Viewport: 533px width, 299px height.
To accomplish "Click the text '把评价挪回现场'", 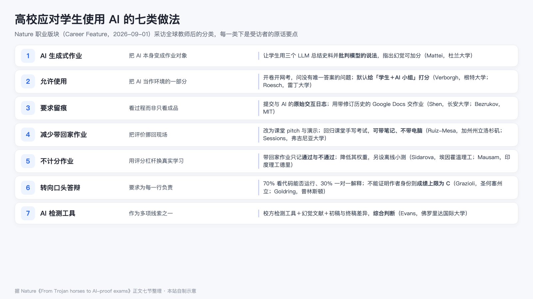I will 148,135.
